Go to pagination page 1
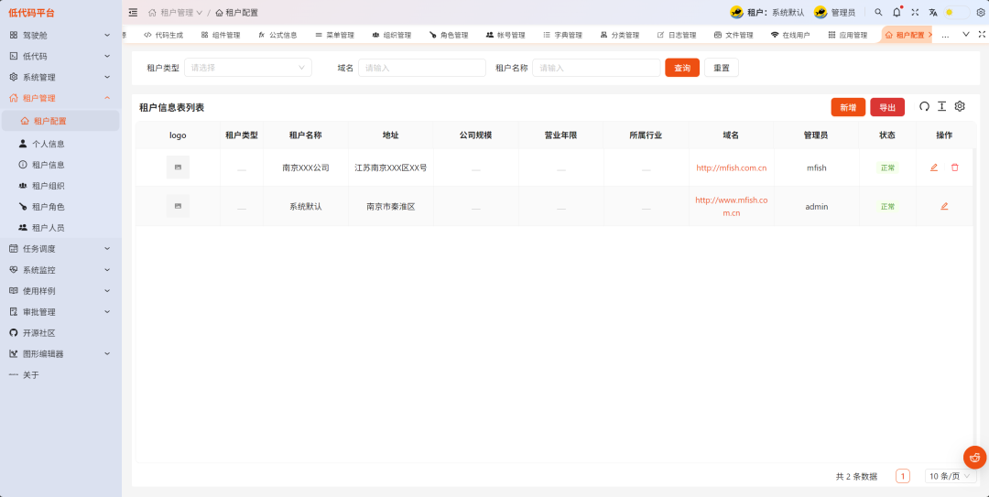The height and width of the screenshot is (497, 989). point(903,476)
